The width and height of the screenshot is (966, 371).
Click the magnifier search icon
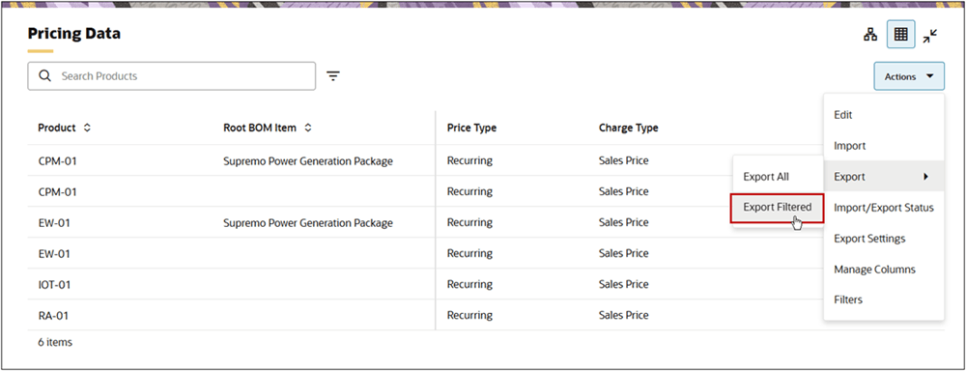click(44, 75)
